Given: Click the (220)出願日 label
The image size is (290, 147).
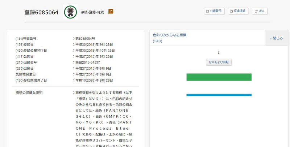Looking at the screenshot, I should (25, 68).
